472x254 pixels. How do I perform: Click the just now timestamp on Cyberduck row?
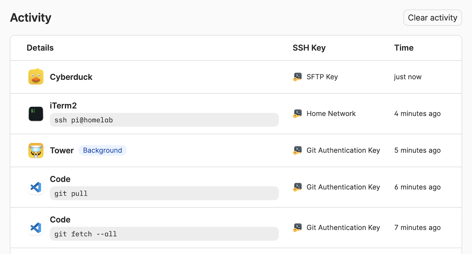(408, 77)
